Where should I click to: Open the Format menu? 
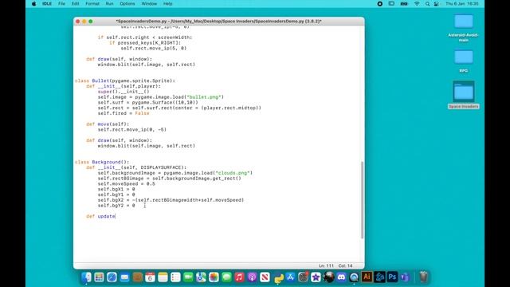pyautogui.click(x=92, y=4)
